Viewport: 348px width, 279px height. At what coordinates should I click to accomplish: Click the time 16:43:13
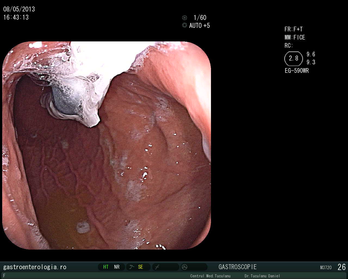(x=16, y=17)
